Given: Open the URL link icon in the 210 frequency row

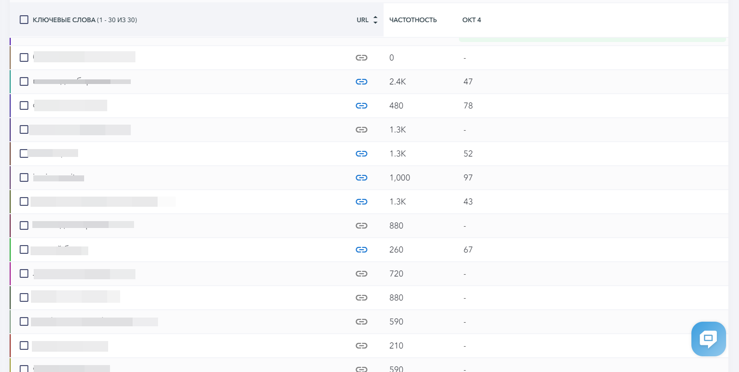Looking at the screenshot, I should point(361,346).
